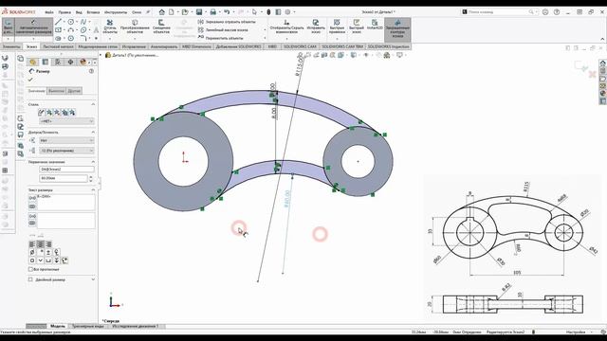Open the precision '.12 (По умолчанию)' dropdown

[x=66, y=151]
